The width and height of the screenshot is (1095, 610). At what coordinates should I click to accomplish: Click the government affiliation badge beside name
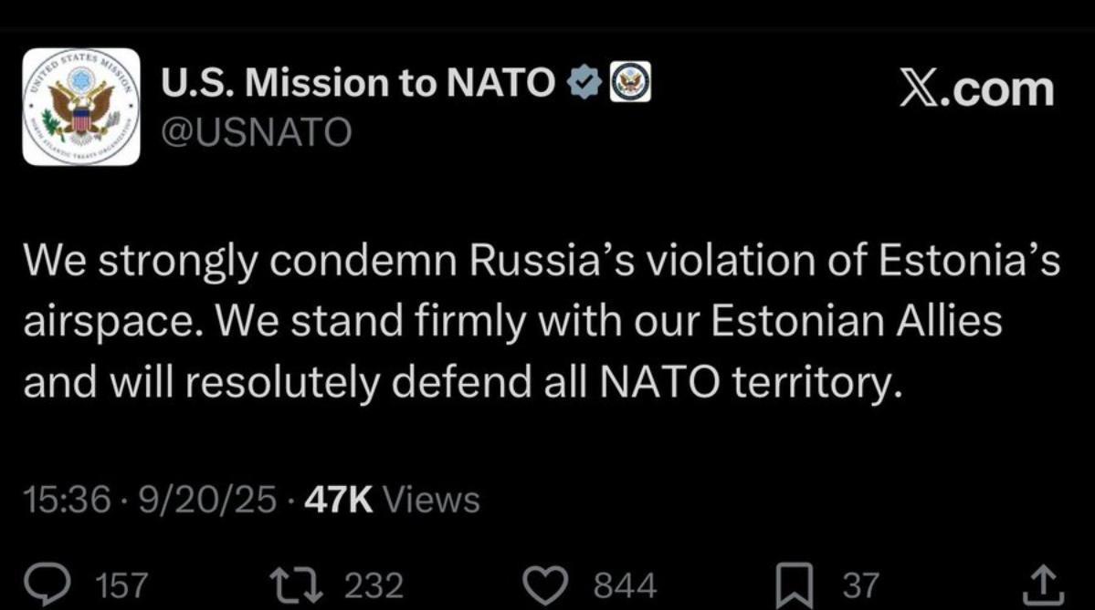pyautogui.click(x=629, y=84)
